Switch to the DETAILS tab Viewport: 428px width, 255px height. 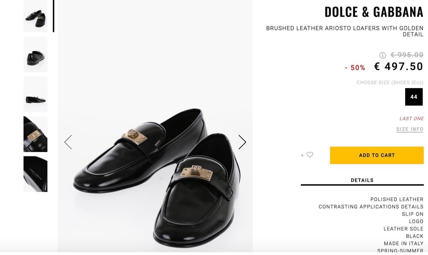coord(362,180)
